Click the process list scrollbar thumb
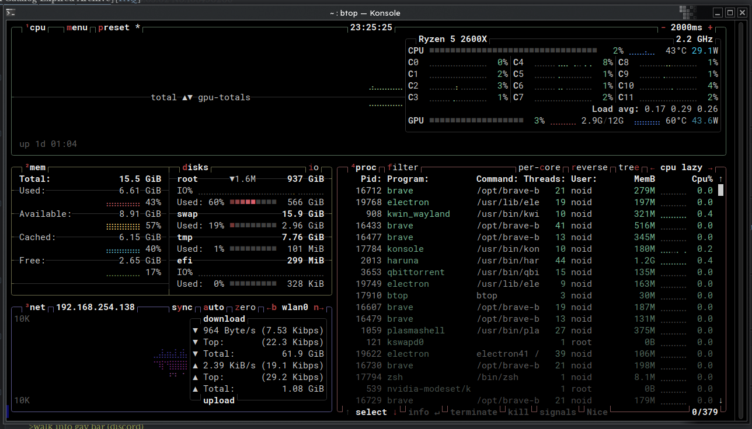752x429 pixels. (x=721, y=190)
